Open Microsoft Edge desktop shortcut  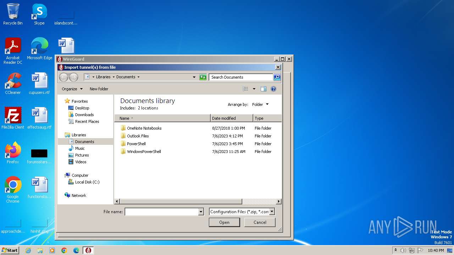tap(39, 49)
